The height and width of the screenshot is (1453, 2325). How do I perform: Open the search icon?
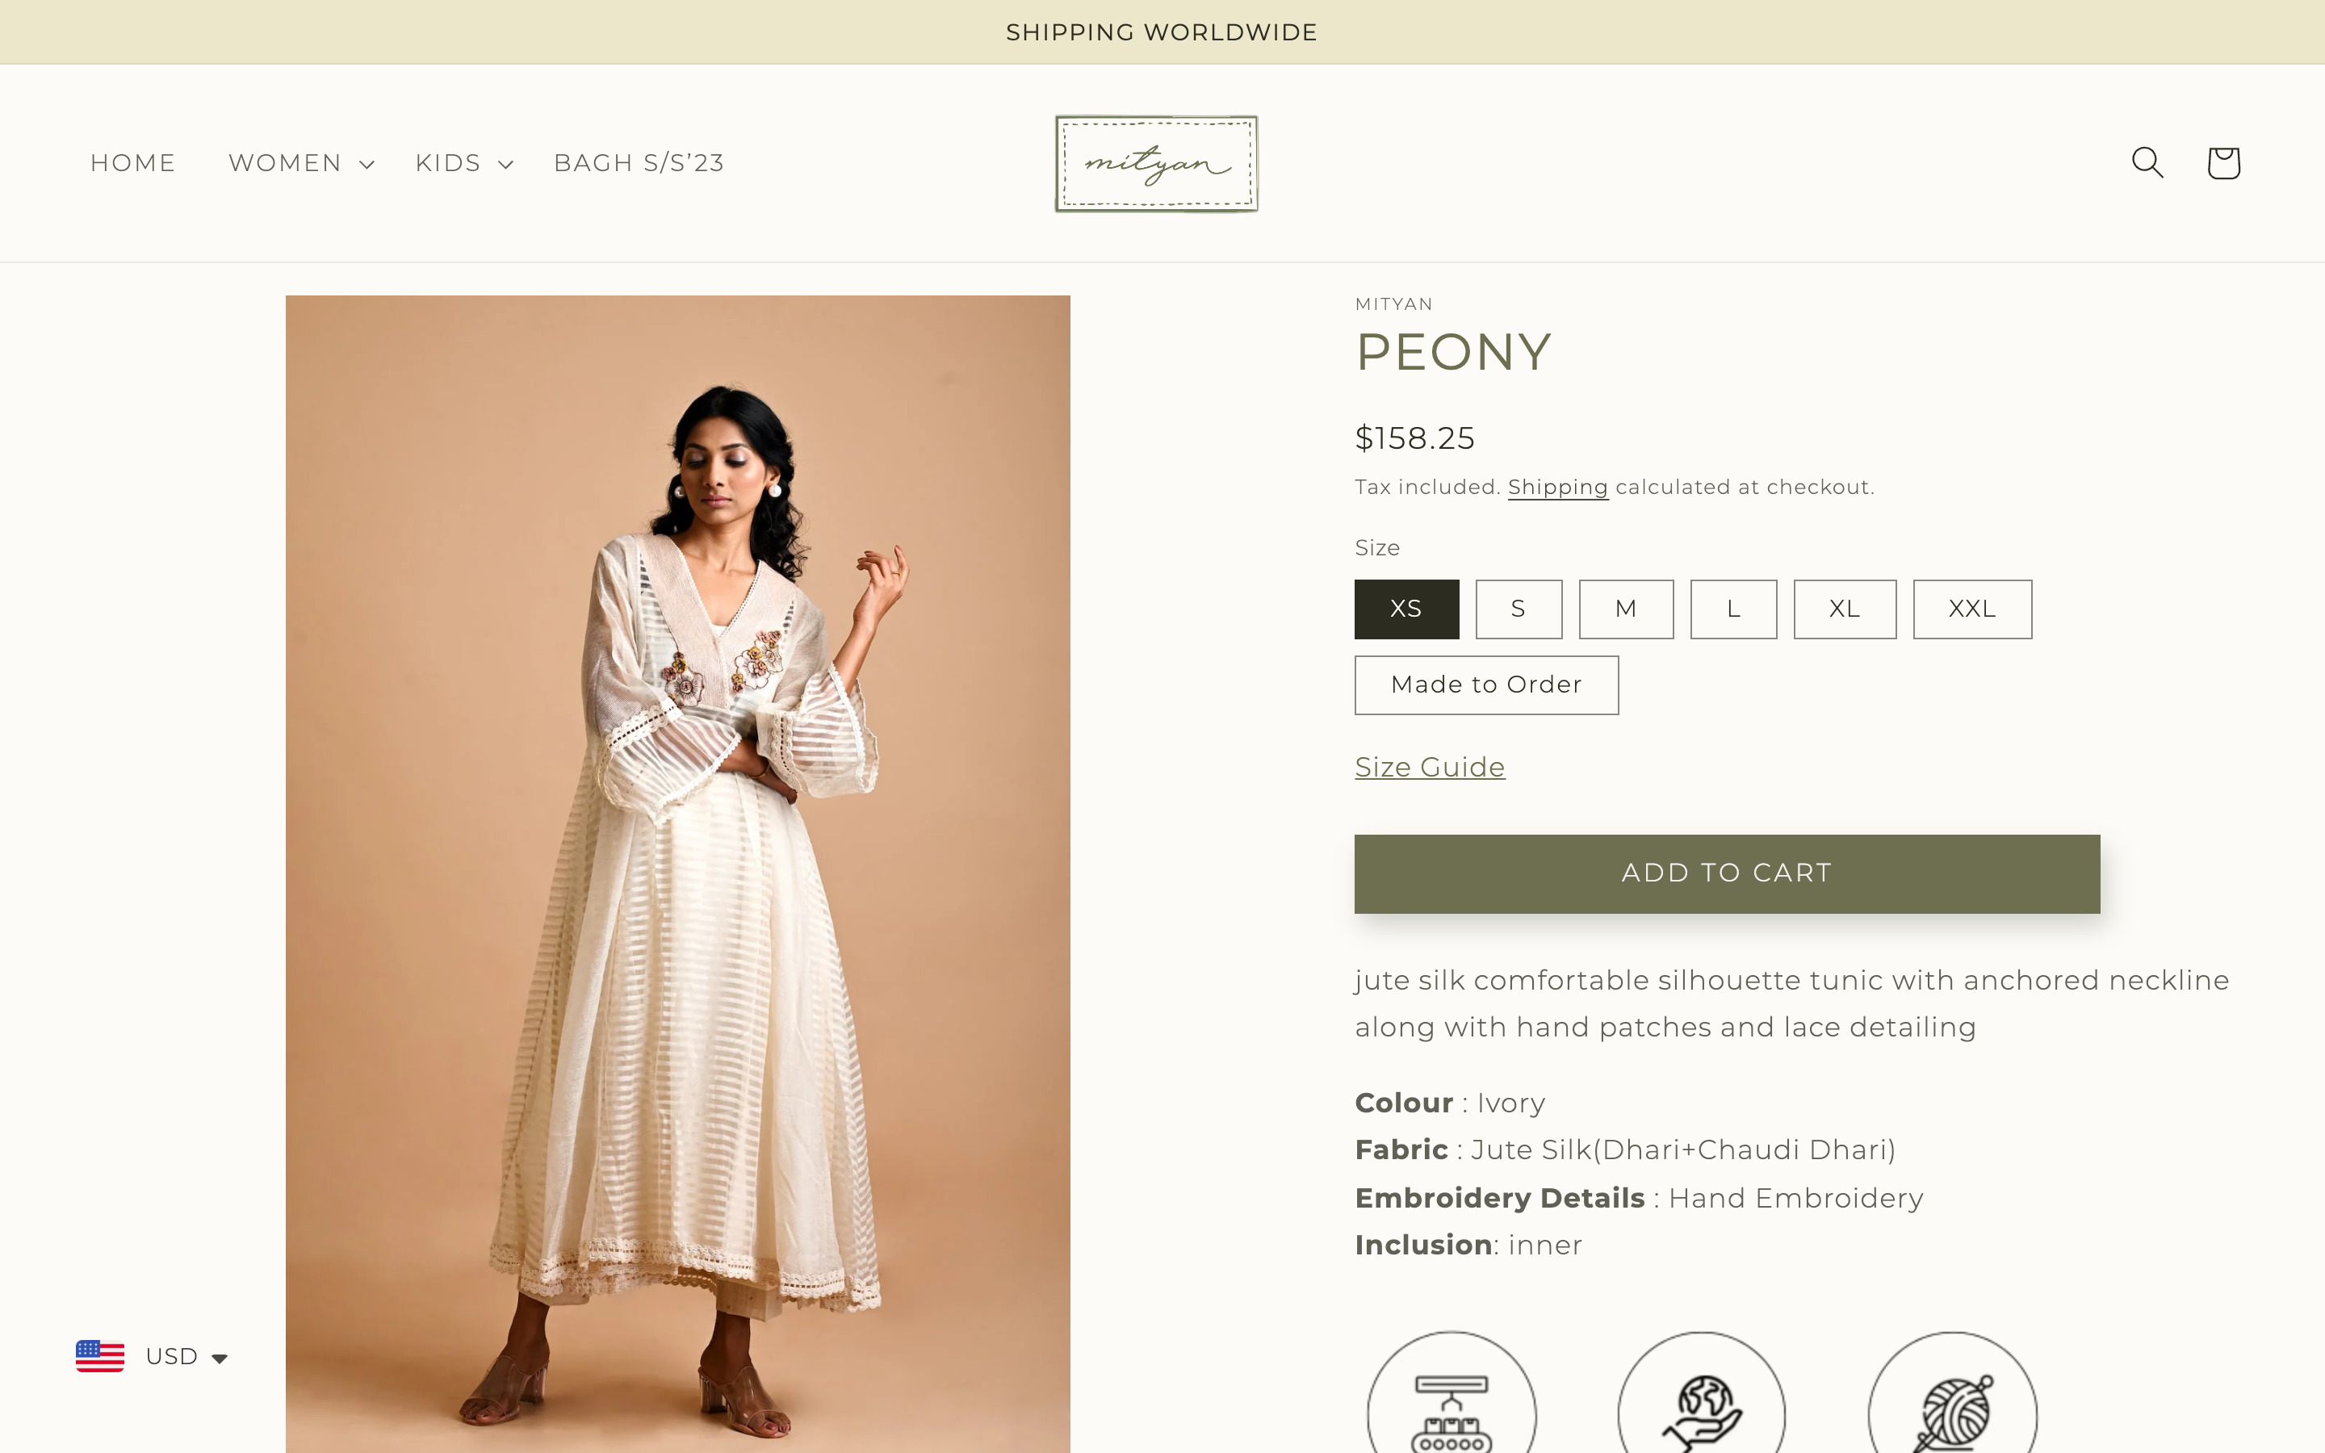(2147, 162)
